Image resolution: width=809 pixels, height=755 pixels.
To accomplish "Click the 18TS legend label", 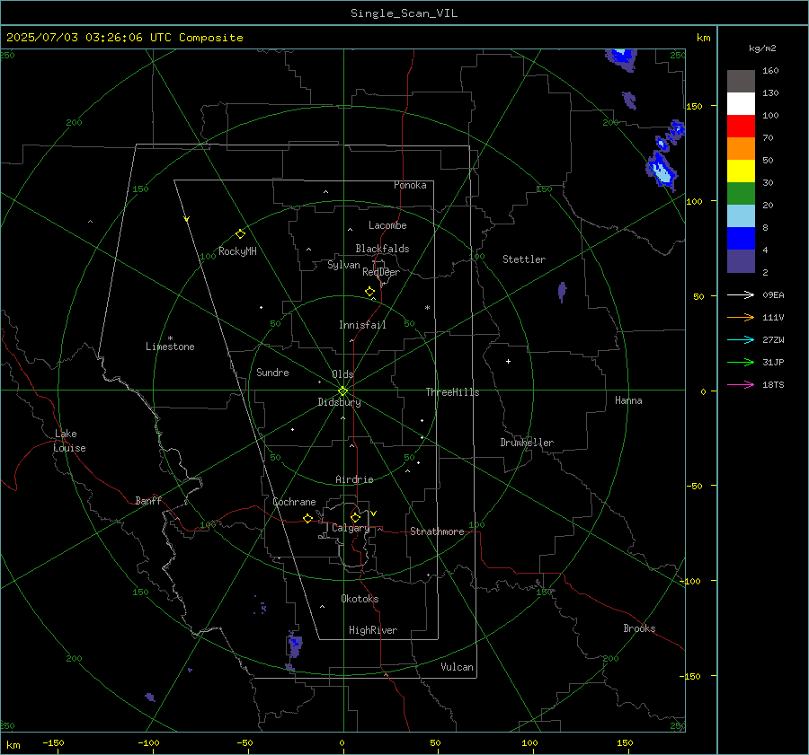I will point(773,385).
